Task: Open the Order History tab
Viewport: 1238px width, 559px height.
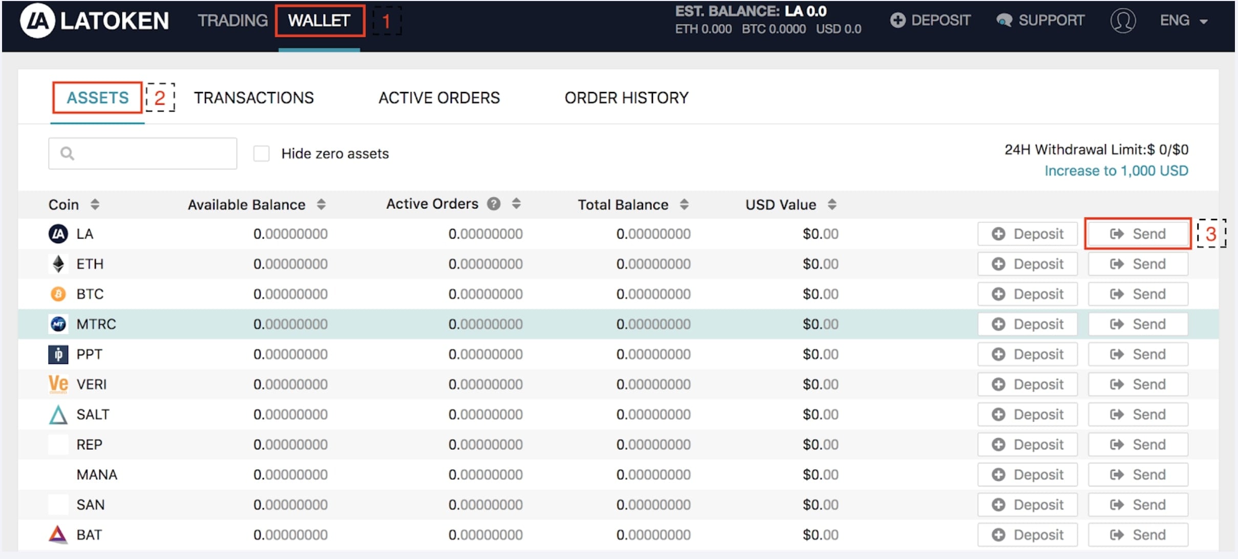Action: click(626, 97)
